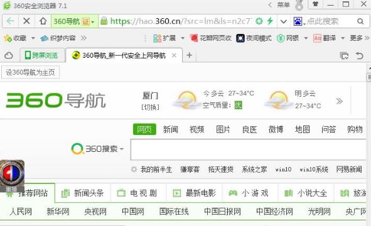371x226 pixels.
Task: Expand the 收藏 dropdown arrow
Action: coord(33,38)
